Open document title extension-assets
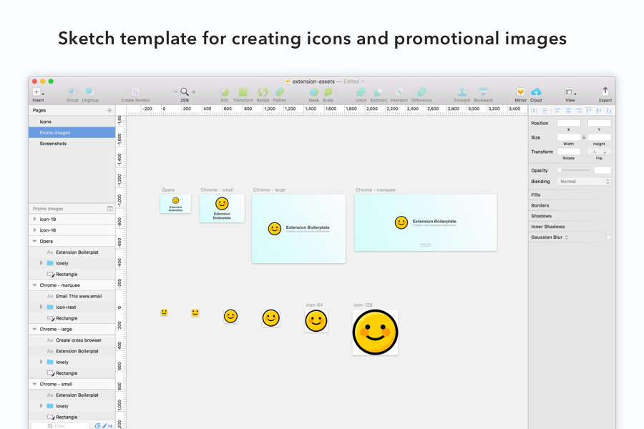This screenshot has width=644, height=429. coord(313,82)
